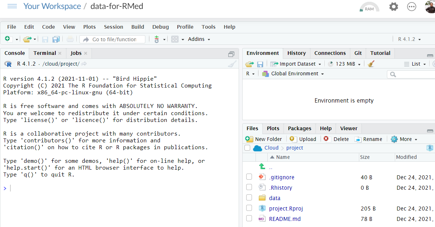The image size is (435, 227).
Task: Click the clear environment broom icon
Action: 371,64
